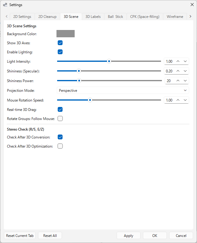Screen dimensions: 197x243
Task: Decrease Shininess (Specular) with the down arrow
Action: 185,71
